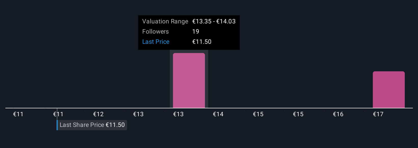Click the €13.35 - €14.03 range value

[x=214, y=21]
